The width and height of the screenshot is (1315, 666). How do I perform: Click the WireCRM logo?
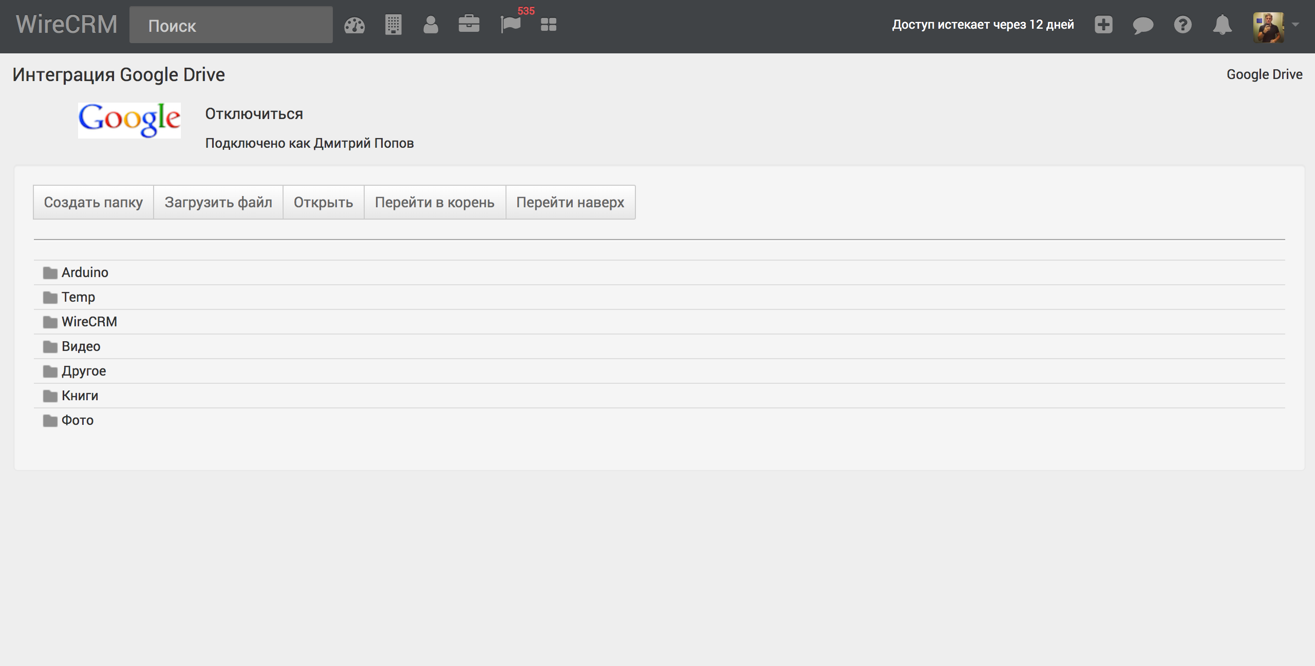click(67, 25)
